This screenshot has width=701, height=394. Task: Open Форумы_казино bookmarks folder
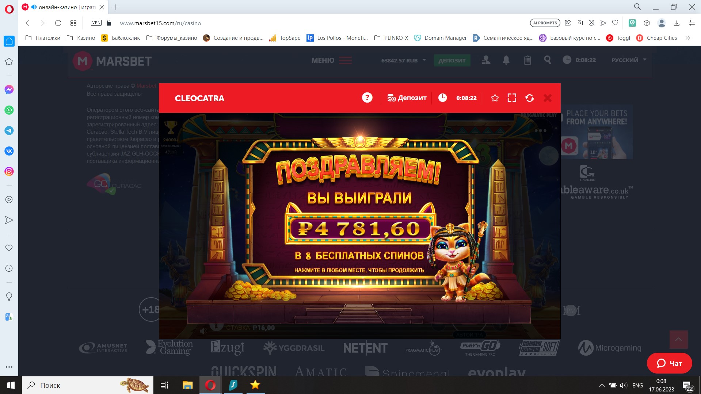tap(172, 38)
